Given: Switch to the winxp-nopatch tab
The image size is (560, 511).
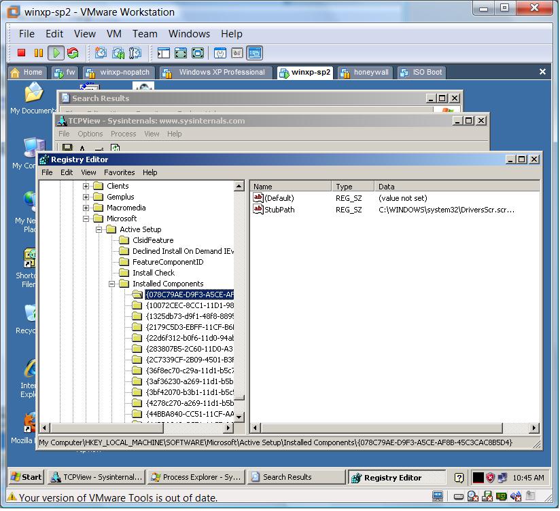Looking at the screenshot, I should pyautogui.click(x=120, y=73).
